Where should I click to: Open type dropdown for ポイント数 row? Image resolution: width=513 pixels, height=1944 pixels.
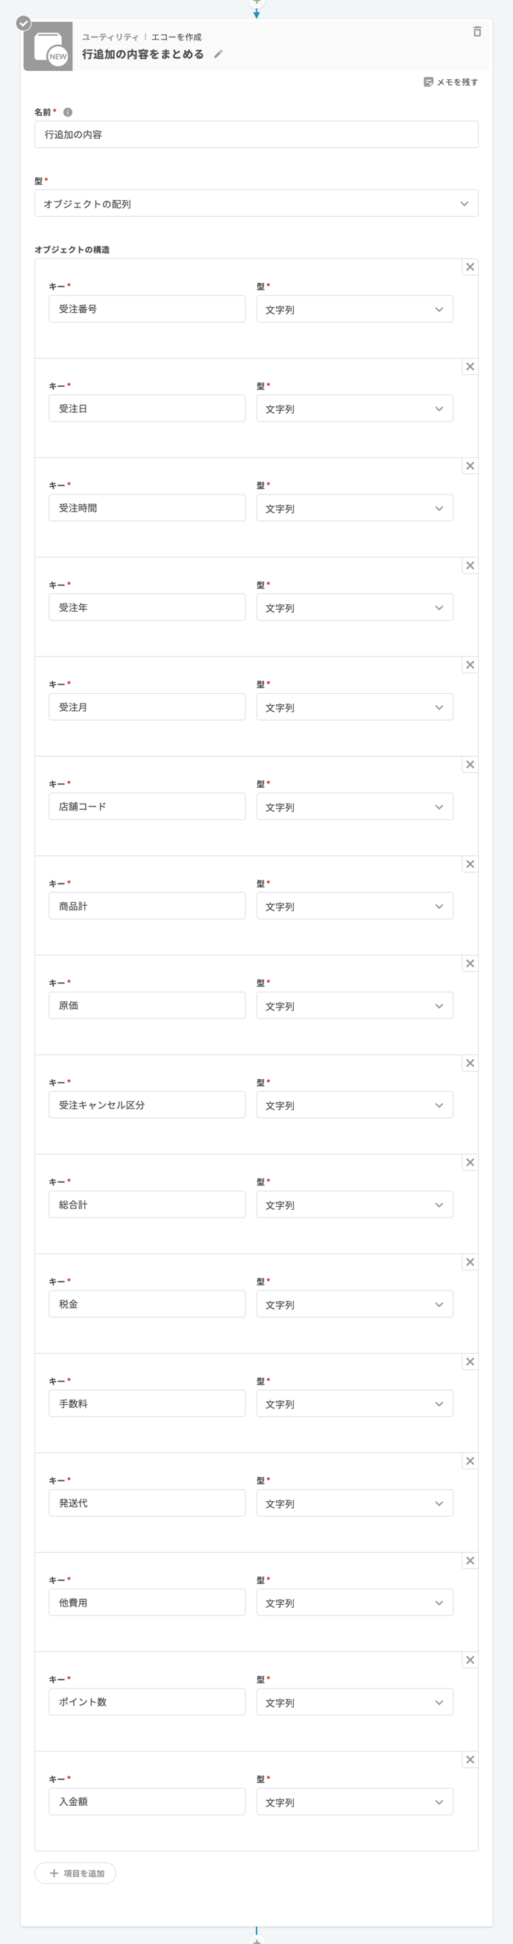[x=355, y=1703]
